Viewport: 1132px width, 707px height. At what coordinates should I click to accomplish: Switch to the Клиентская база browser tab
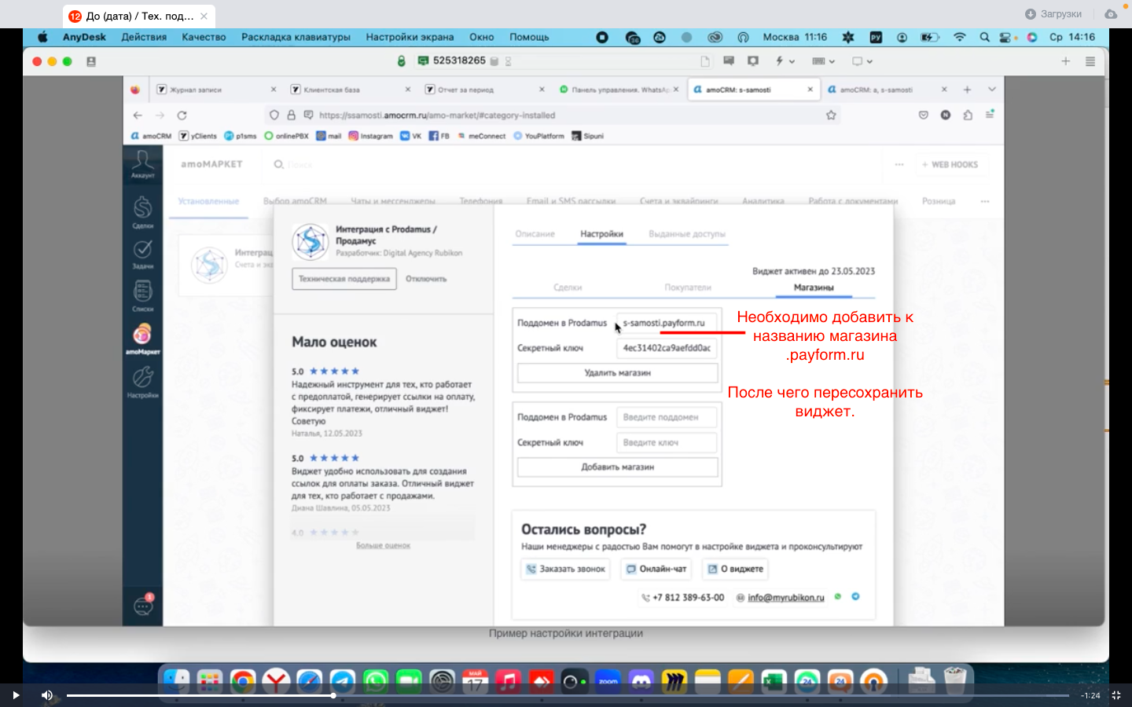click(x=351, y=90)
